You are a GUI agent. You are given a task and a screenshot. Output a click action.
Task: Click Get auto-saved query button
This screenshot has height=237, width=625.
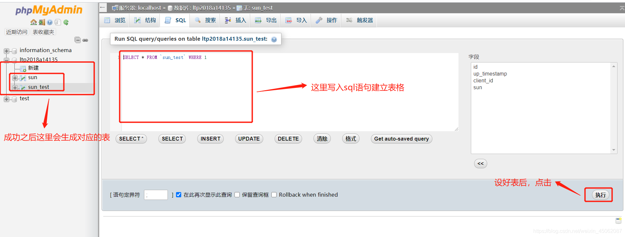click(401, 139)
